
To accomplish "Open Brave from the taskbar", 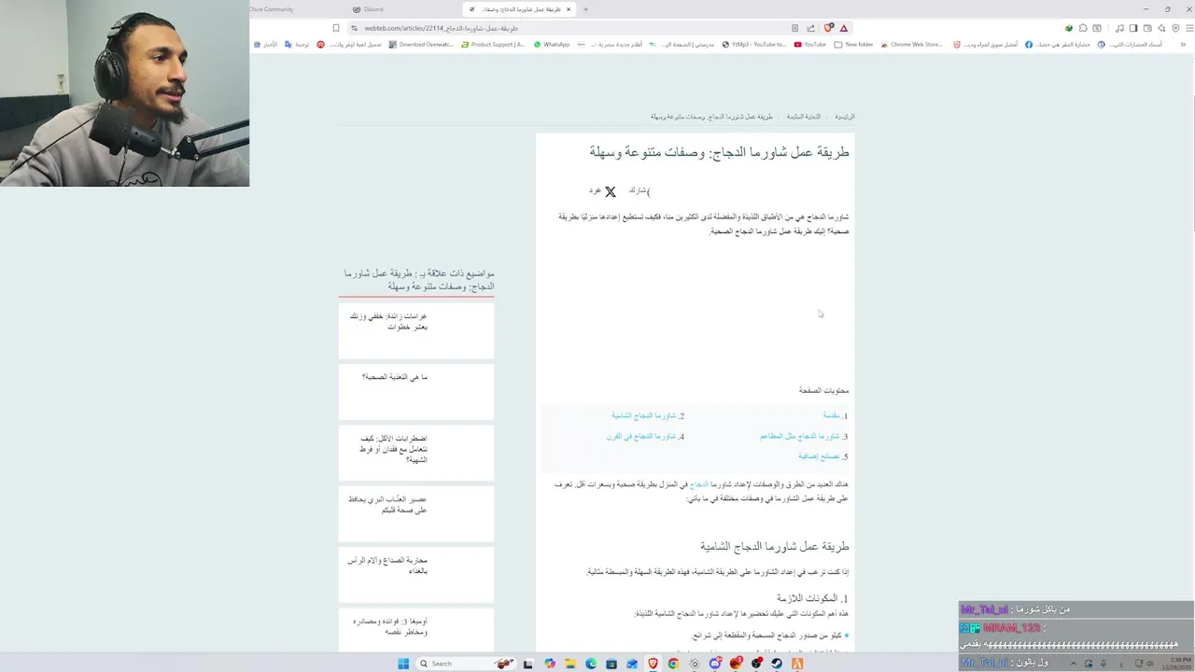I will [x=653, y=664].
